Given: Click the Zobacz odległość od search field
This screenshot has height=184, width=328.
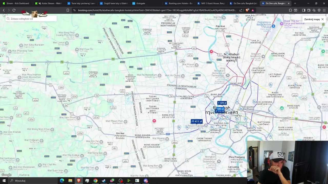Looking at the screenshot, I should (x=31, y=19).
